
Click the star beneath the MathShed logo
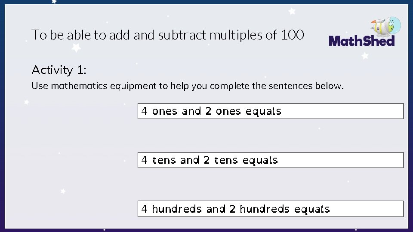[365, 55]
